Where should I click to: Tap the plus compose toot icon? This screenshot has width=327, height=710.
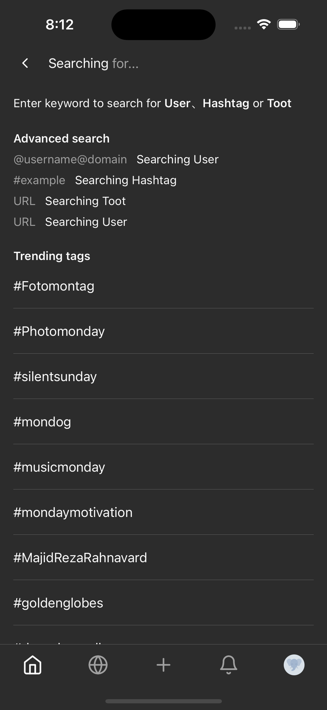click(x=163, y=665)
